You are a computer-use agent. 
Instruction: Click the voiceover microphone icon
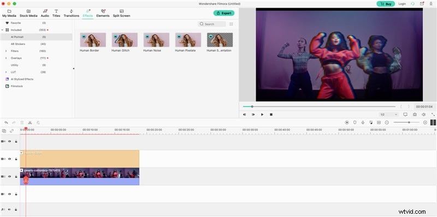(x=363, y=123)
